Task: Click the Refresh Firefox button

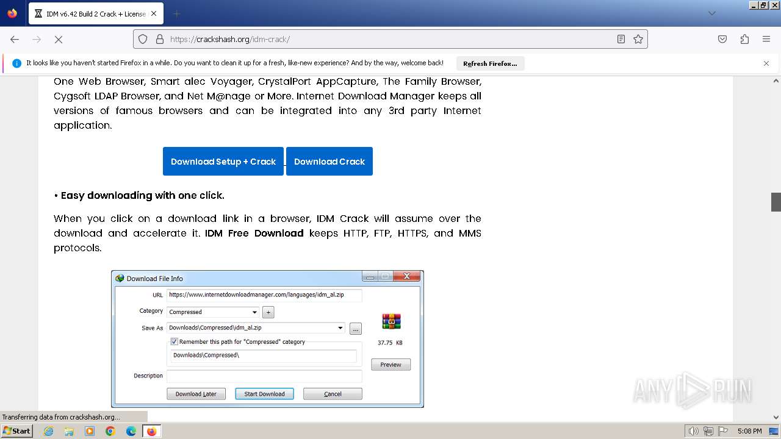Action: click(x=490, y=63)
